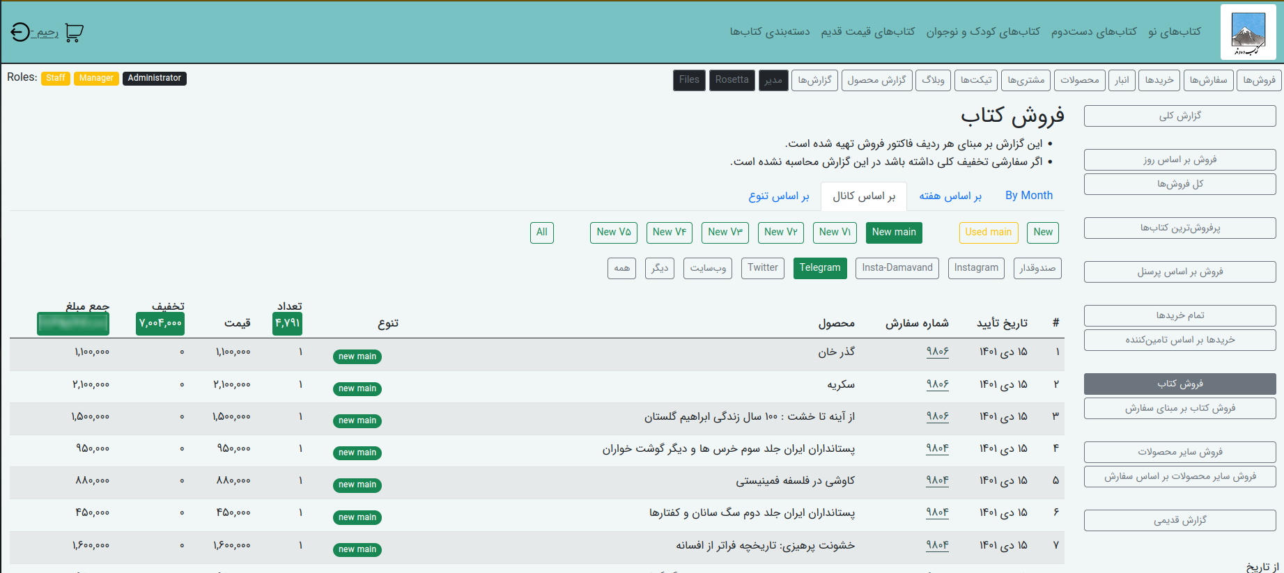Select the Twitter channel filter
This screenshot has height=573, width=1284.
[763, 268]
